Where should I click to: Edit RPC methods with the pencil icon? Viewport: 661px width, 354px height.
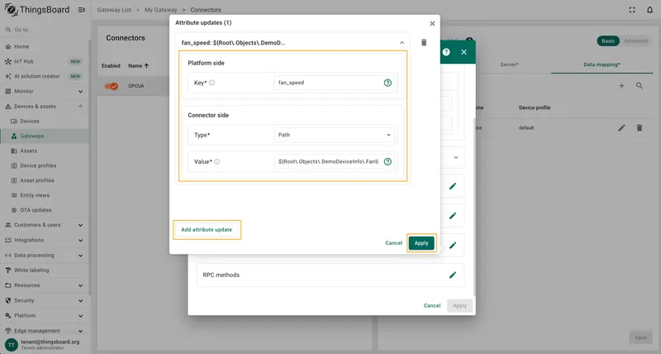tap(453, 275)
